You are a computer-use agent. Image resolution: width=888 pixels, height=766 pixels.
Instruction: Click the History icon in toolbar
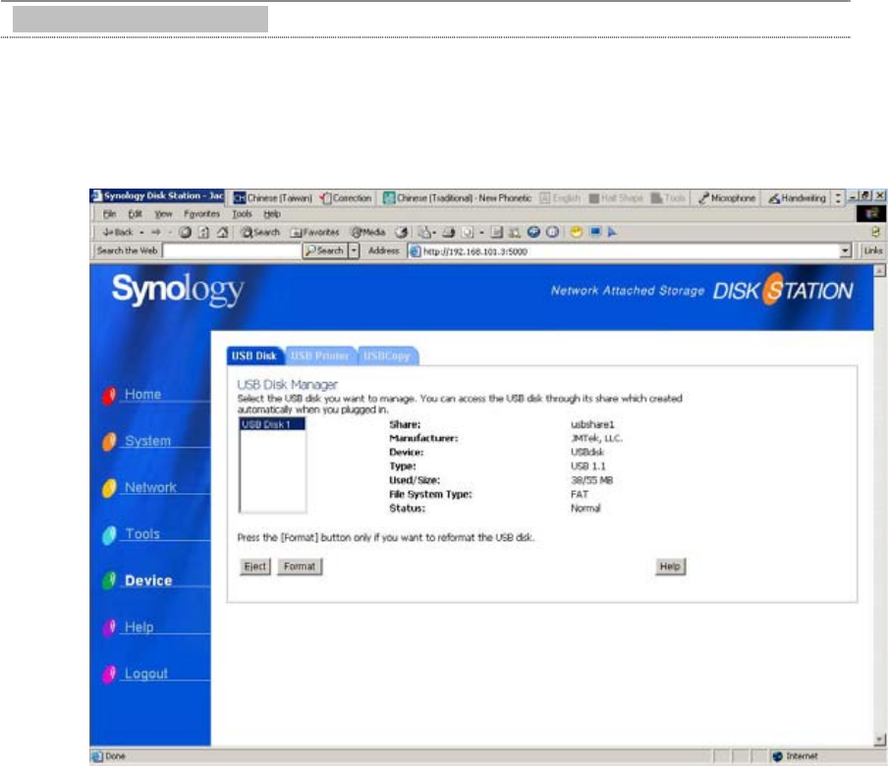402,232
